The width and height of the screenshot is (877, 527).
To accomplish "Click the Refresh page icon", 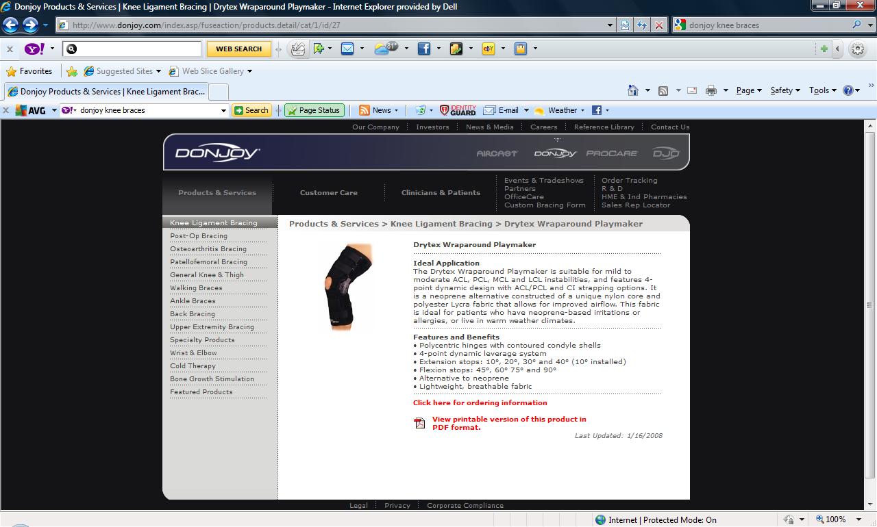I will click(642, 25).
